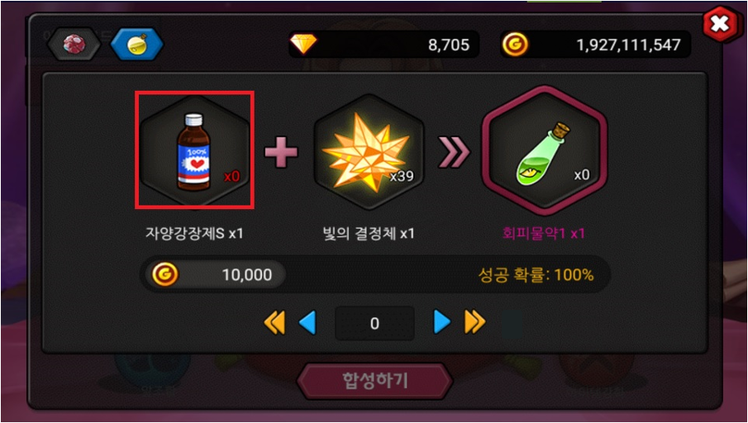
Task: Click the 성공 확률: 100% label
Action: coord(536,274)
